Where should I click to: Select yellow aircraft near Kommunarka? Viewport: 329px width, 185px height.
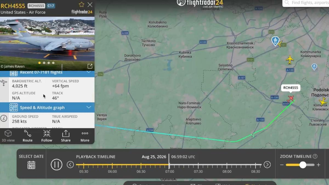point(290,60)
